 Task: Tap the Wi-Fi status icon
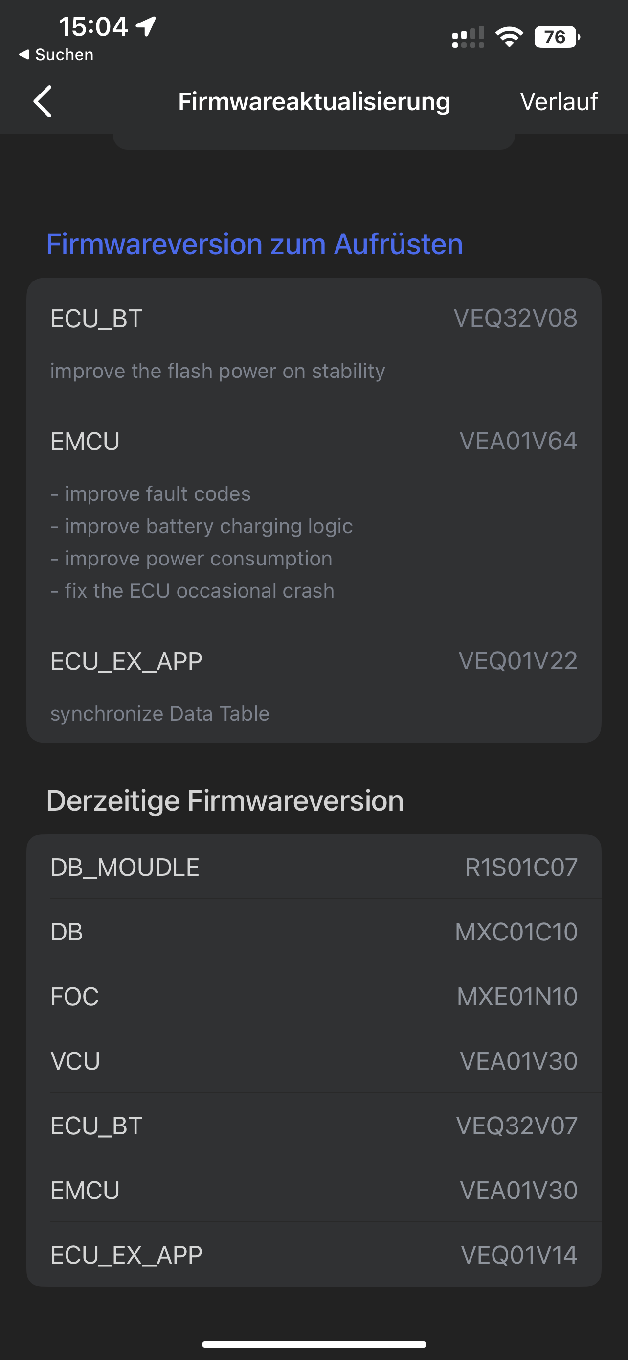[509, 37]
